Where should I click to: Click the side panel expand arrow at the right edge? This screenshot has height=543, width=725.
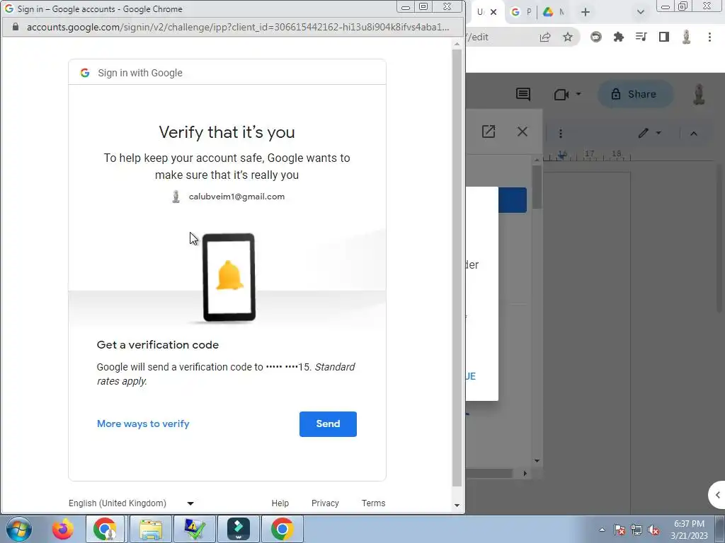tap(718, 495)
